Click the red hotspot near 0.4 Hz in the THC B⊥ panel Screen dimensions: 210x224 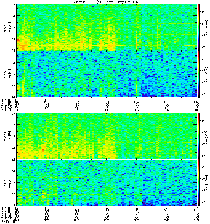[43, 150]
